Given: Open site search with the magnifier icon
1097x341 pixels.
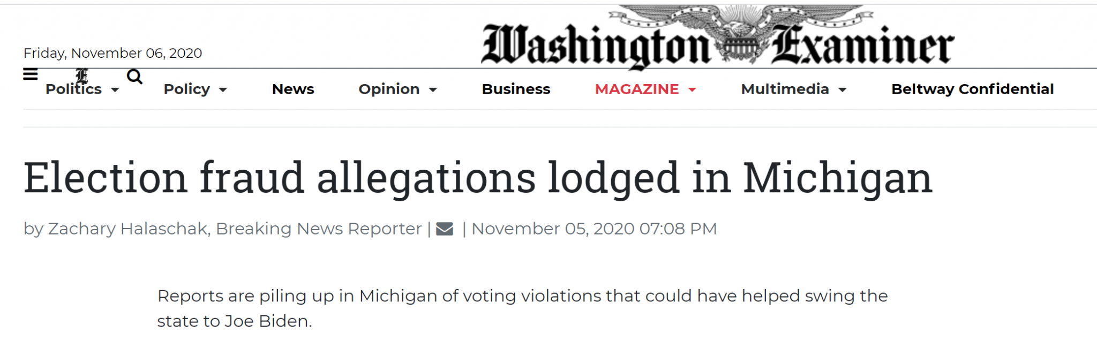Looking at the screenshot, I should pos(134,77).
